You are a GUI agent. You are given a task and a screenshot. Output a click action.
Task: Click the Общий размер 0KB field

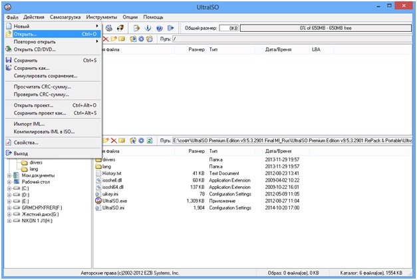[x=229, y=28]
